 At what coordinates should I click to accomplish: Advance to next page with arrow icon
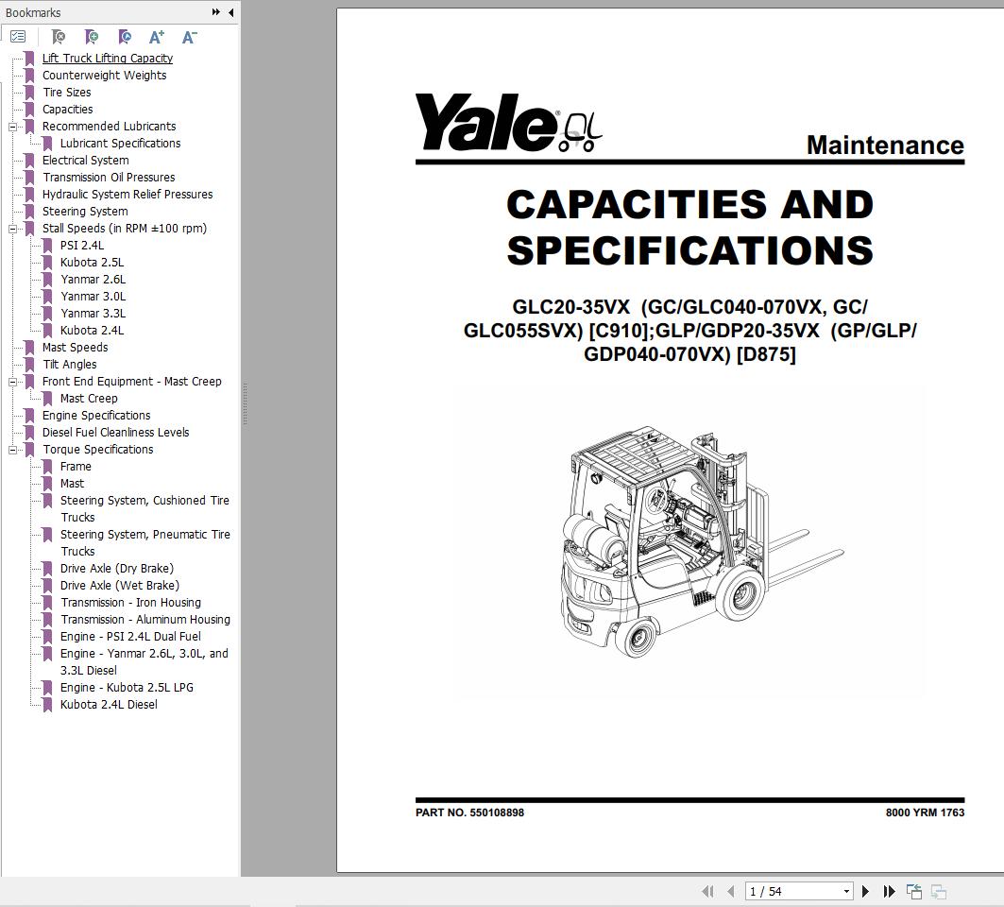tap(866, 891)
